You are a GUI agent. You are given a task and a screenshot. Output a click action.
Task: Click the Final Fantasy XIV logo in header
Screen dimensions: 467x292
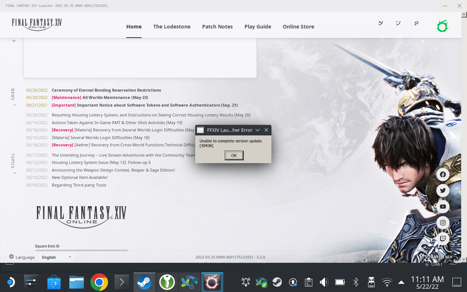(x=37, y=24)
